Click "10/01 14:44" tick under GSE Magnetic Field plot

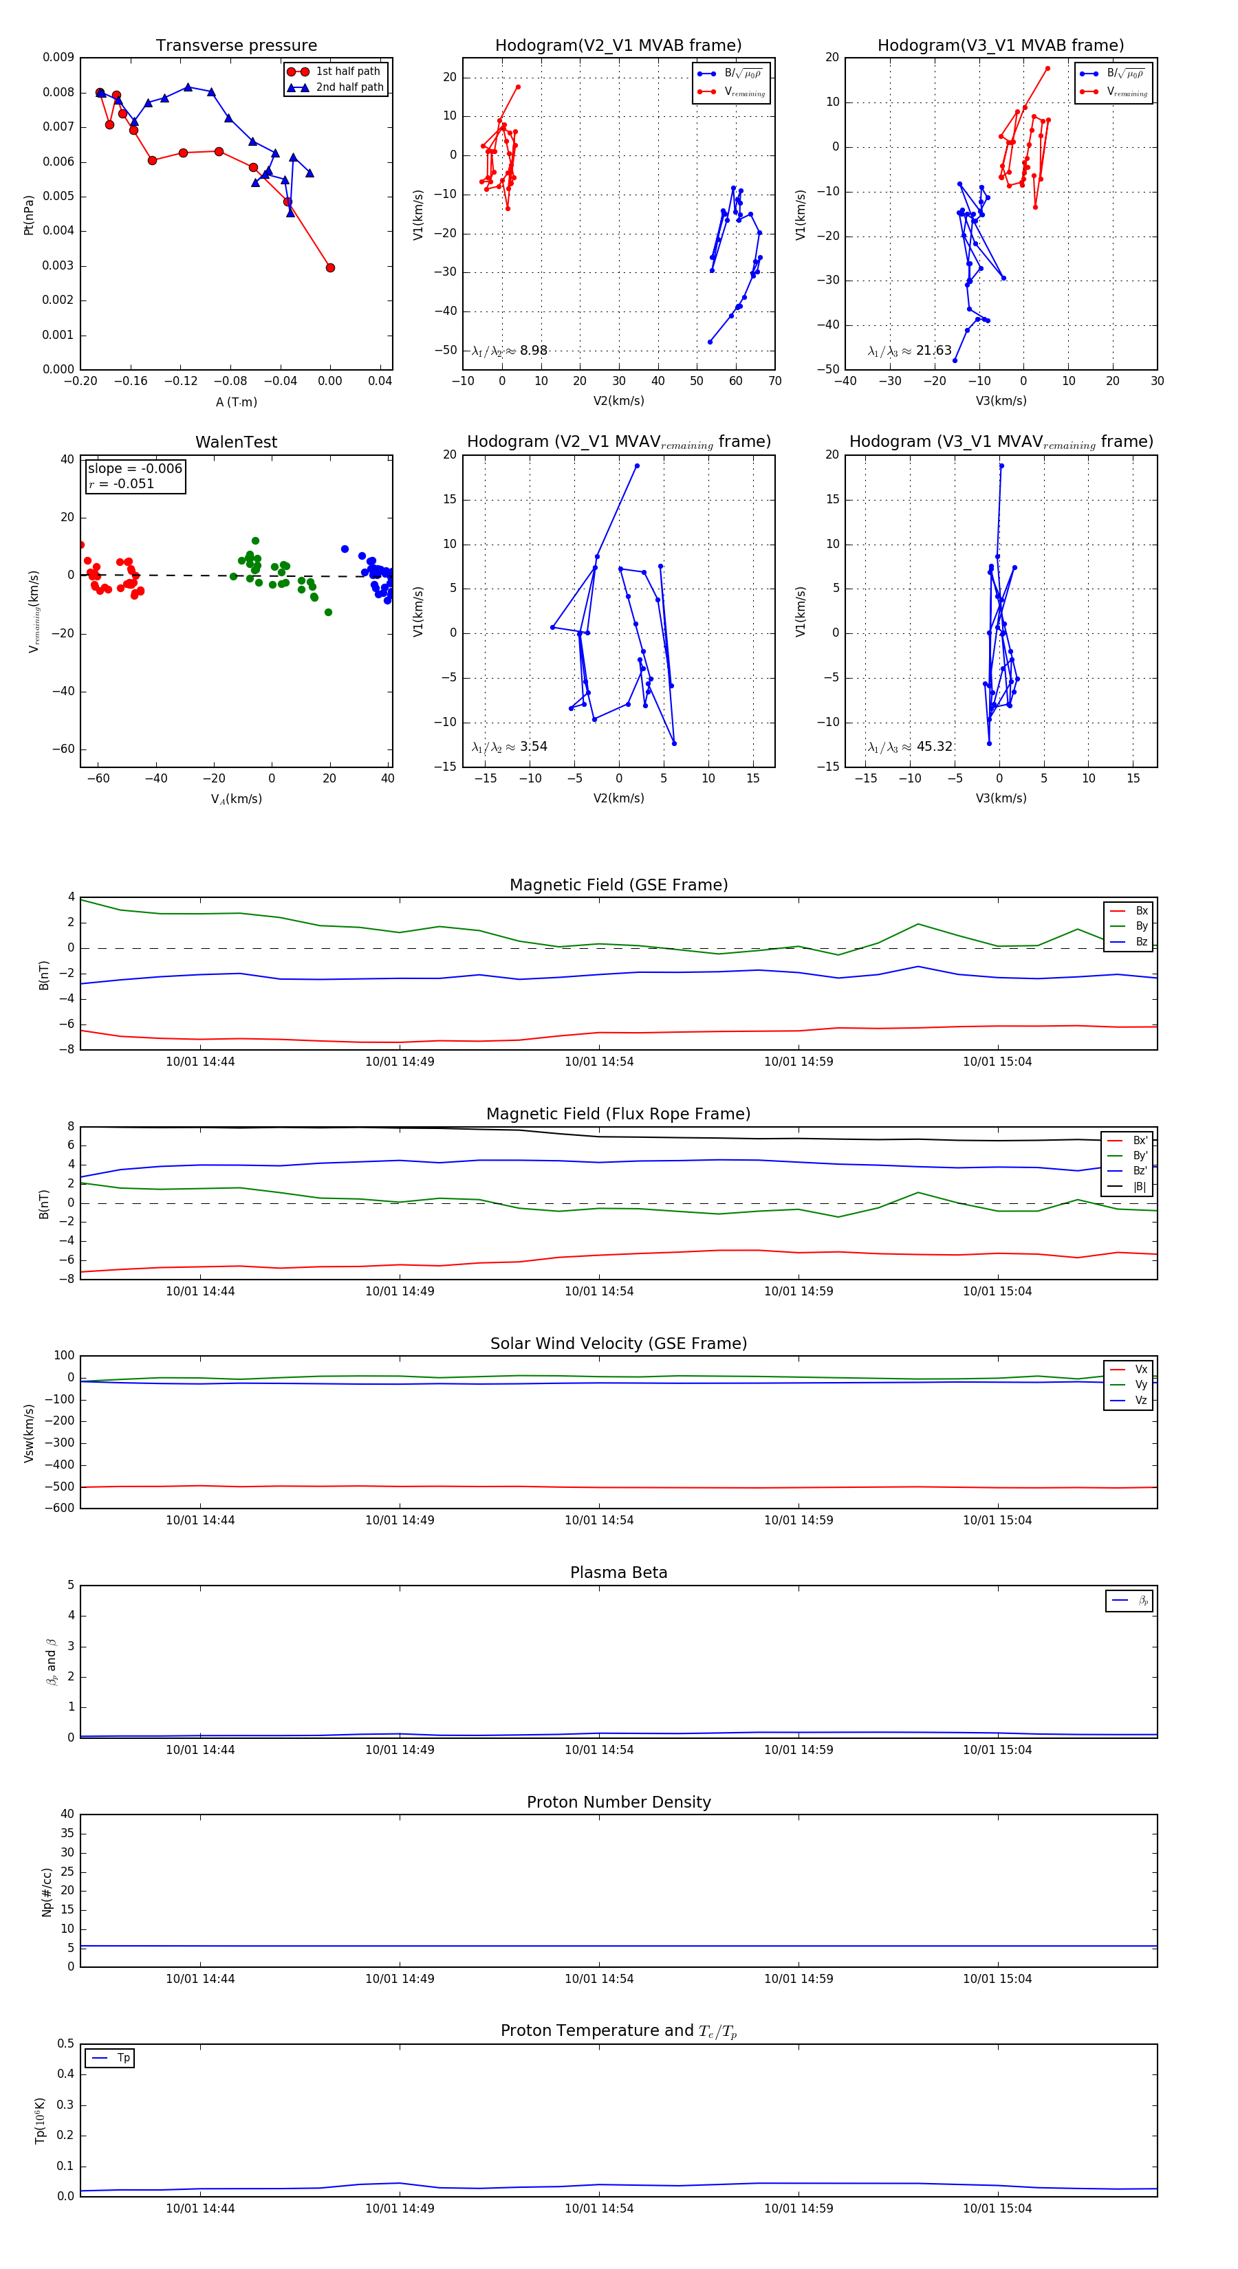click(200, 1062)
